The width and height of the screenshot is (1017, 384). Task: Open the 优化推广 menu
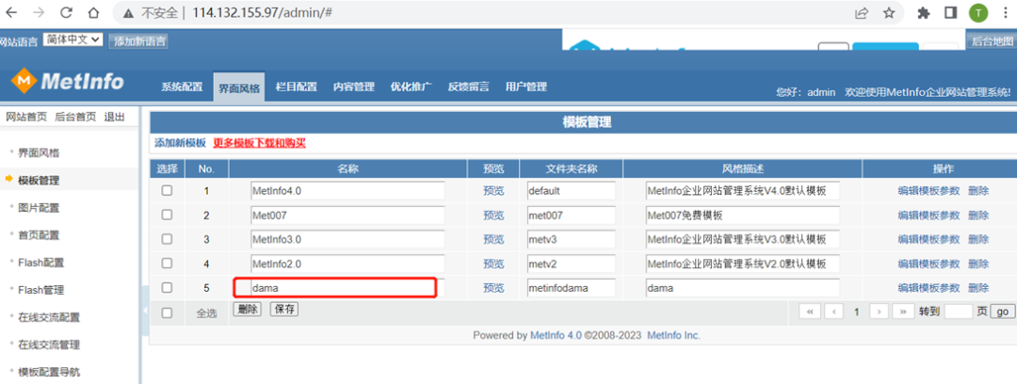coord(412,87)
